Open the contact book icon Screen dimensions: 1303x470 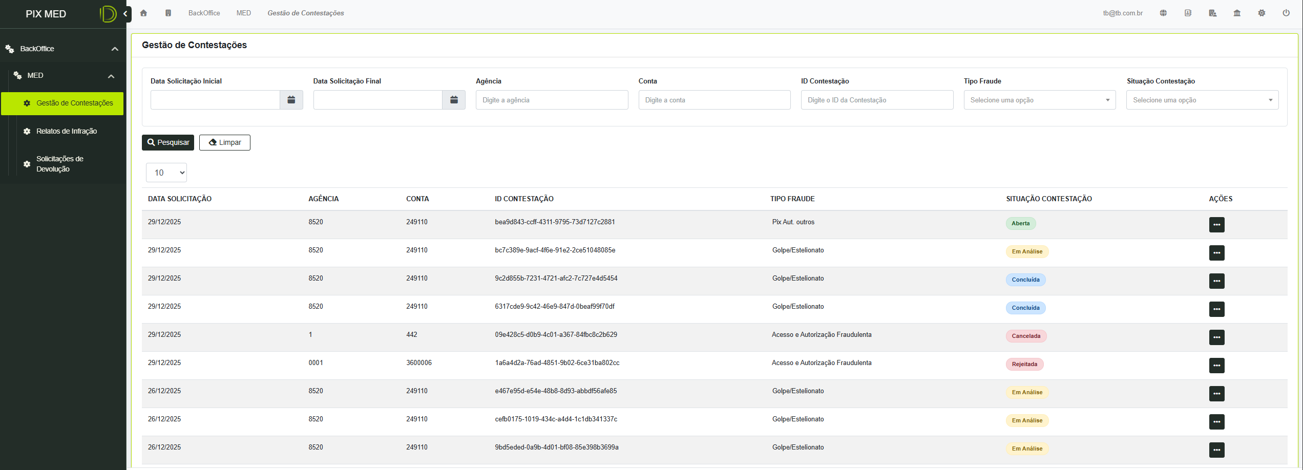coord(1188,13)
